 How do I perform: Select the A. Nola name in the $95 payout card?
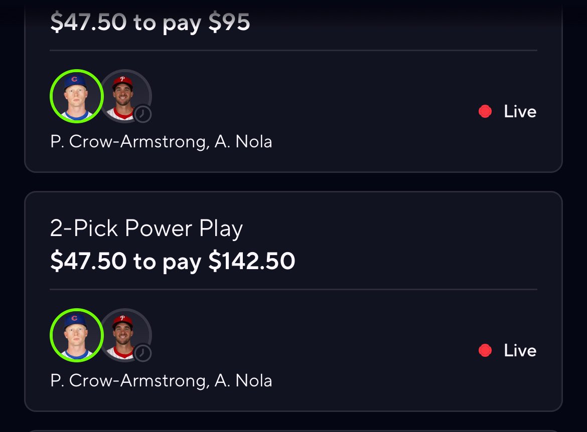coord(243,142)
